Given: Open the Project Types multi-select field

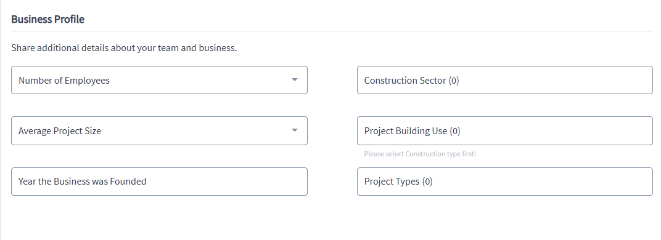Looking at the screenshot, I should coord(504,182).
